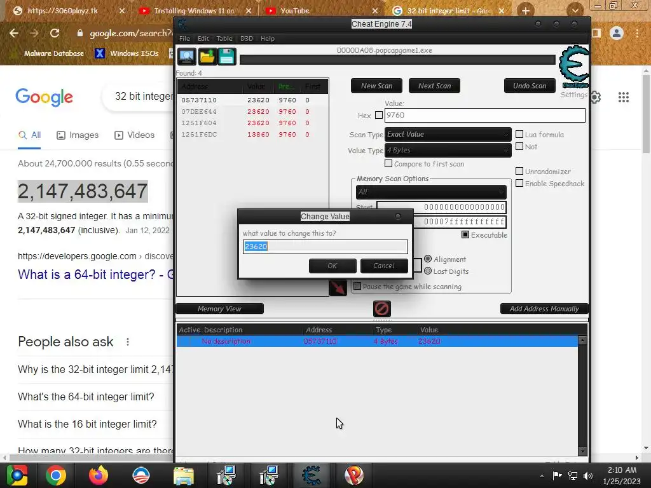
Task: Select address 07DEE644 in found list
Action: tap(252, 112)
